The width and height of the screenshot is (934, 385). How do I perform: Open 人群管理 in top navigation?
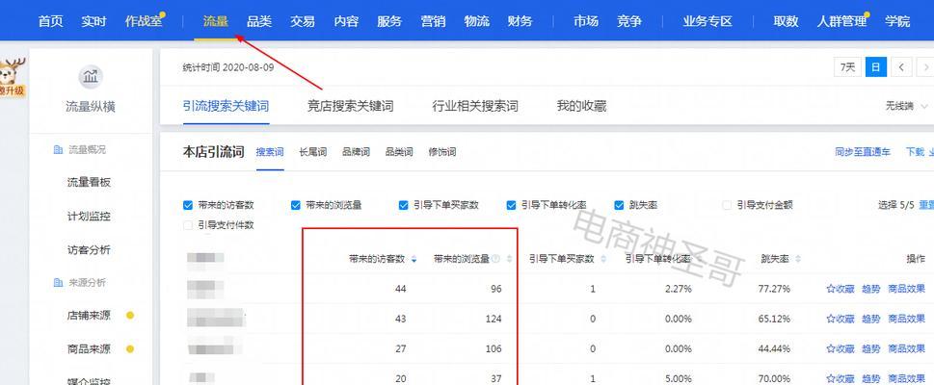[x=841, y=21]
